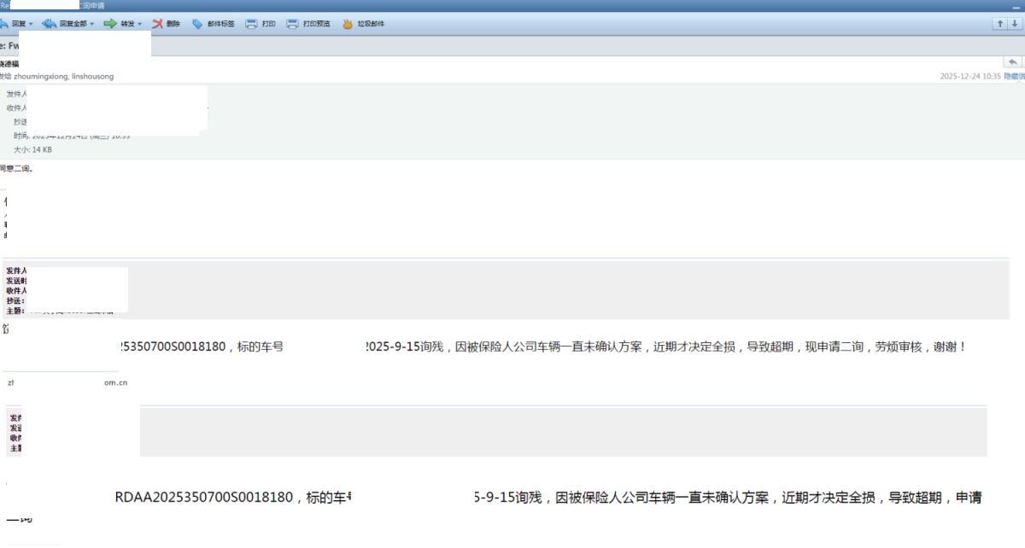This screenshot has height=548, width=1025.
Task: Click the 隐藏信息 link to hide details
Action: tap(1015, 76)
